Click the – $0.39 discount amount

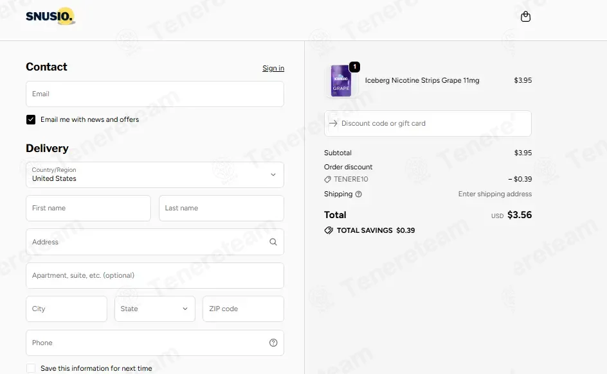point(520,179)
